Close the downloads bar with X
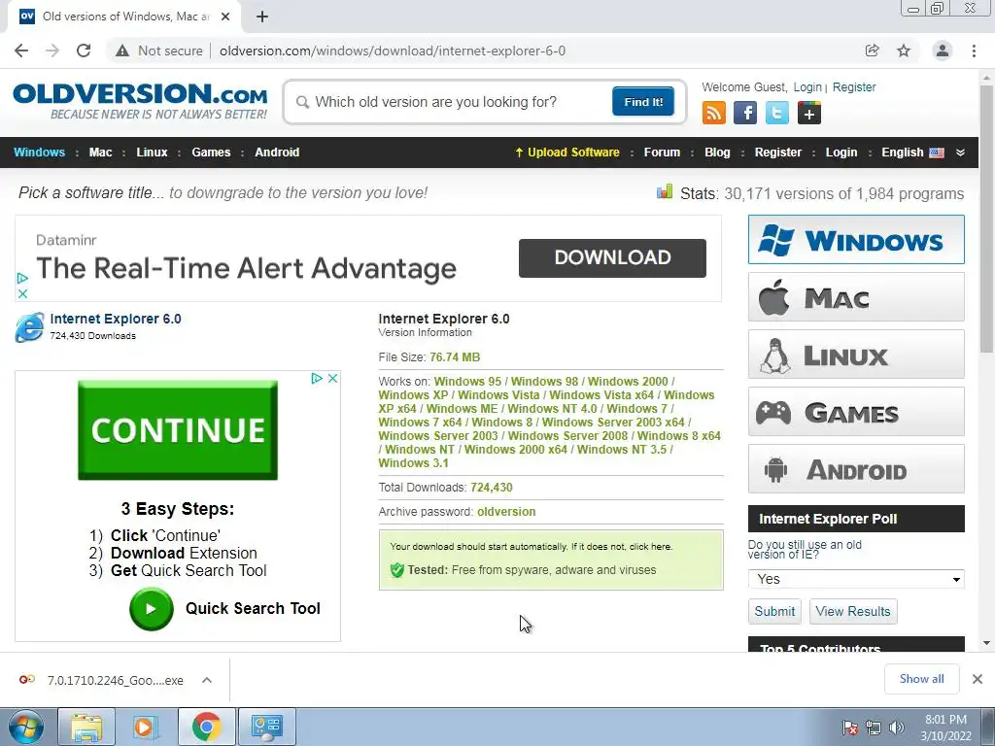Viewport: 995px width, 746px height. tap(978, 679)
